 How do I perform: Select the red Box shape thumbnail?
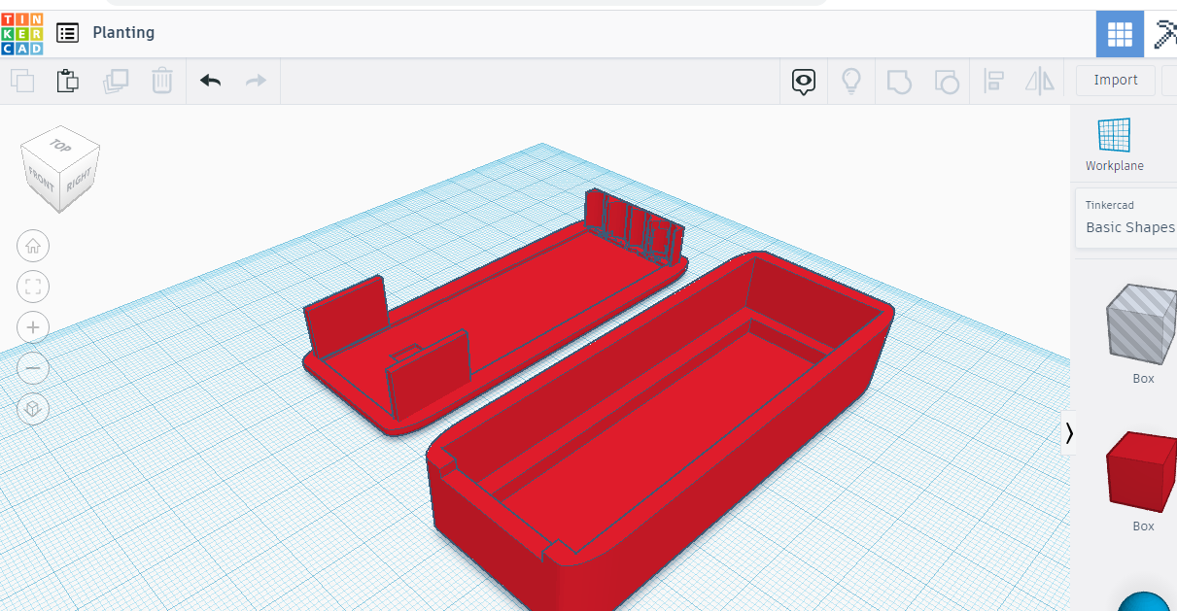1142,475
